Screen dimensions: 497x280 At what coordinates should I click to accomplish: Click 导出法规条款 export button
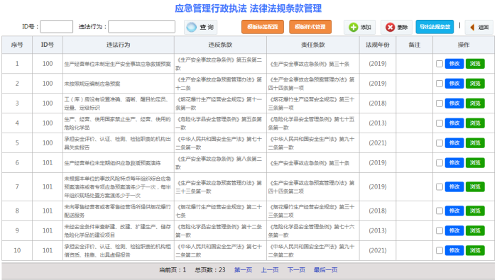435,27
